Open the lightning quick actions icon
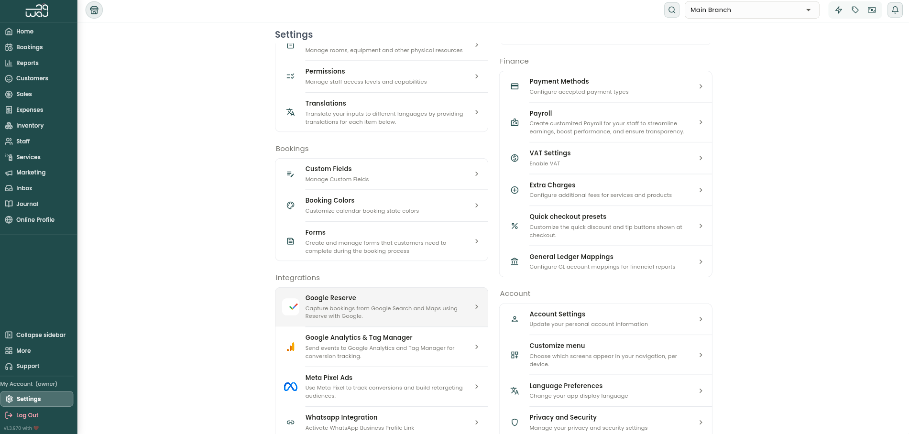Viewport: 909px width, 434px height. (x=839, y=10)
